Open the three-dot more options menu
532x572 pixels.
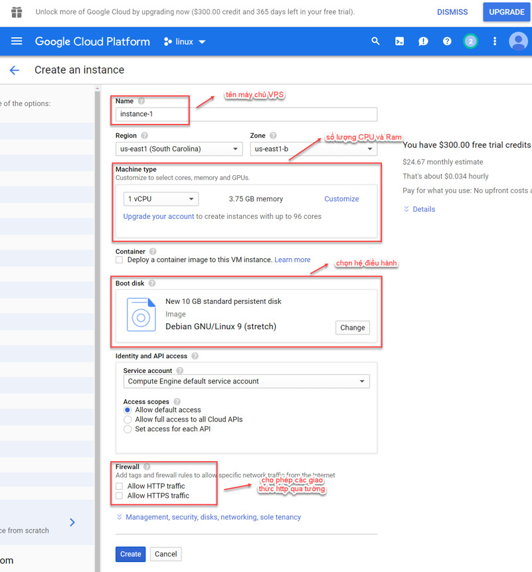(x=495, y=41)
